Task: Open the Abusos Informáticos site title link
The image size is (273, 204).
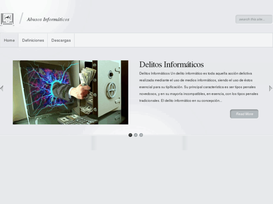Action: (x=48, y=19)
